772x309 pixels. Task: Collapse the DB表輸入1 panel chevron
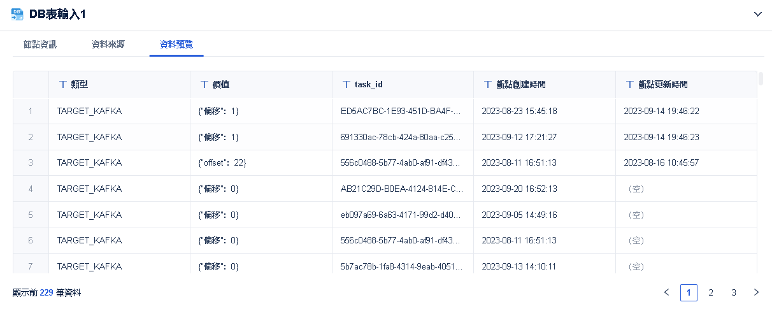click(x=758, y=14)
